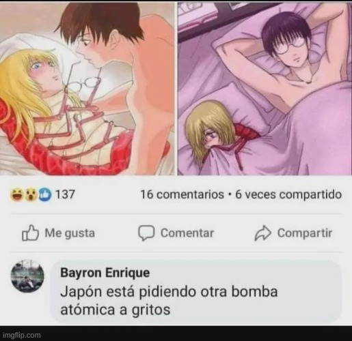Click the Compartir curved arrow icon
Viewport: 352px width, 341px height.
262,233
